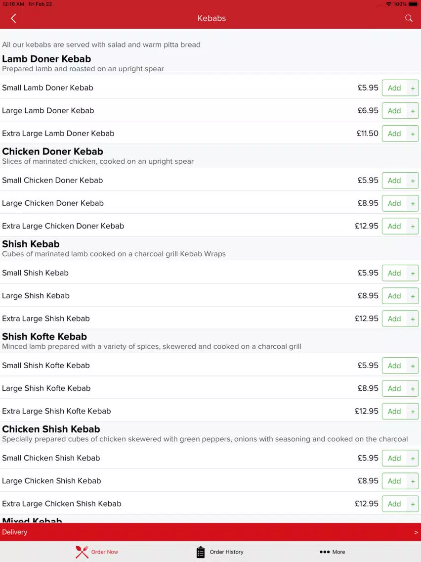Expand options for Extra Large Chicken Shish plus

pyautogui.click(x=413, y=504)
